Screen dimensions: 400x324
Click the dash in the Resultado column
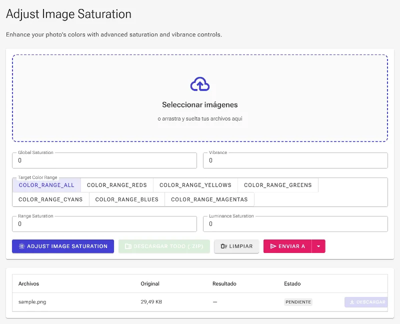215,302
